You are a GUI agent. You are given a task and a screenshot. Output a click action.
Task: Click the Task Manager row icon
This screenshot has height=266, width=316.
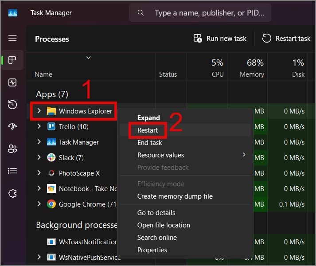51,142
